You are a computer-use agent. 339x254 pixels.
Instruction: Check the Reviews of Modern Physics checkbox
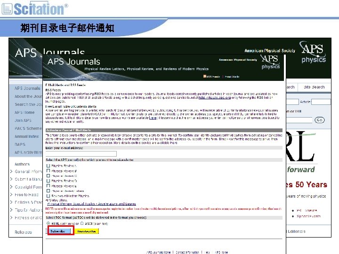coord(48,196)
